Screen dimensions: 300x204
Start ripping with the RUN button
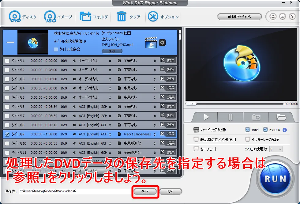point(275,179)
